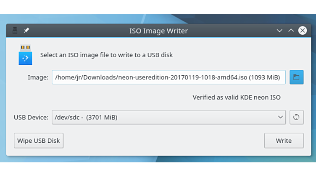316x177 pixels.
Task: Open the window menu USB icon in titlebar
Action: pyautogui.click(x=15, y=31)
